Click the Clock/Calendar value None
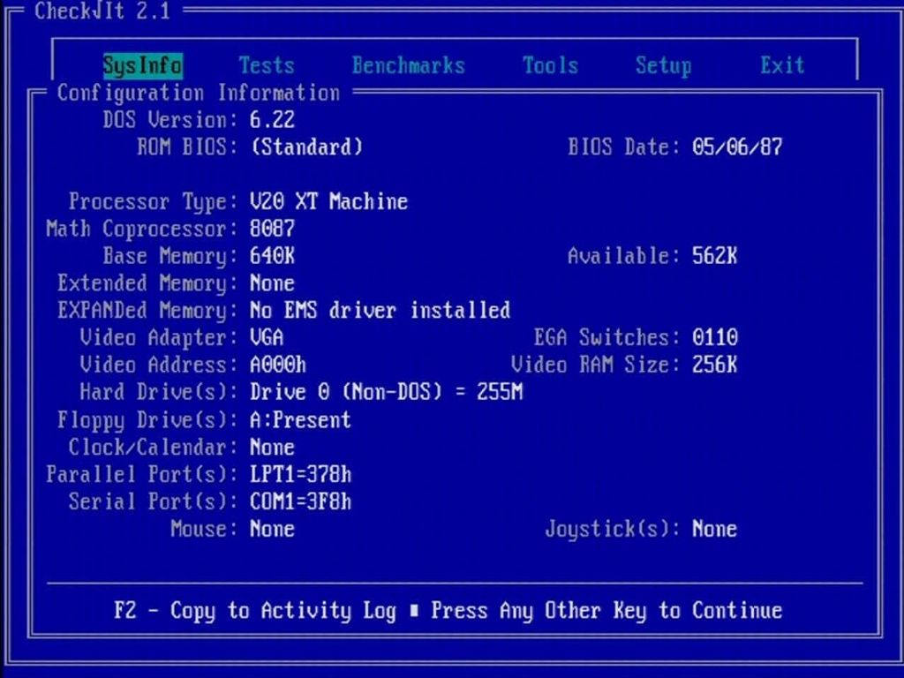Image resolution: width=904 pixels, height=678 pixels. click(x=272, y=448)
